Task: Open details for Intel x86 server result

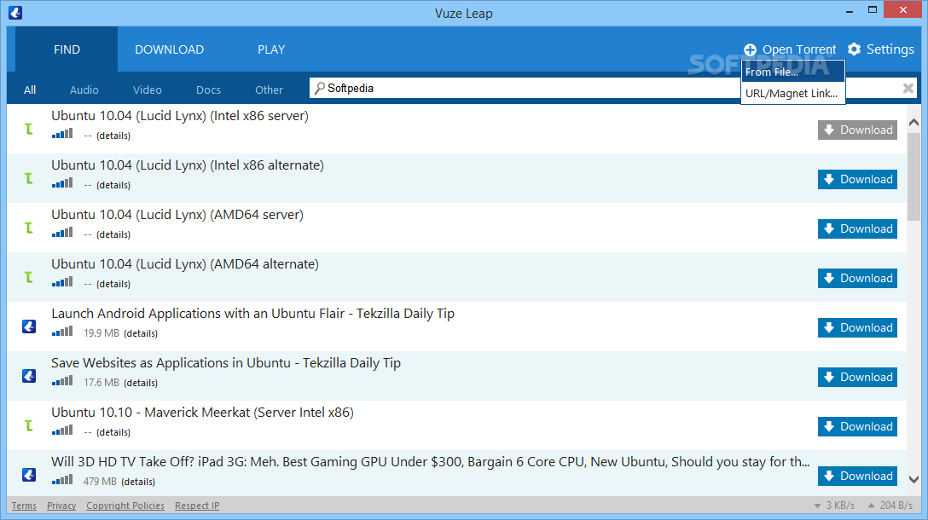Action: pyautogui.click(x=113, y=136)
